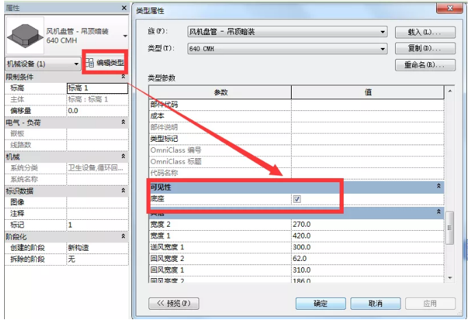Collapse the 阶段化 section
Screen dimensions: 469x324
pyautogui.click(x=123, y=236)
